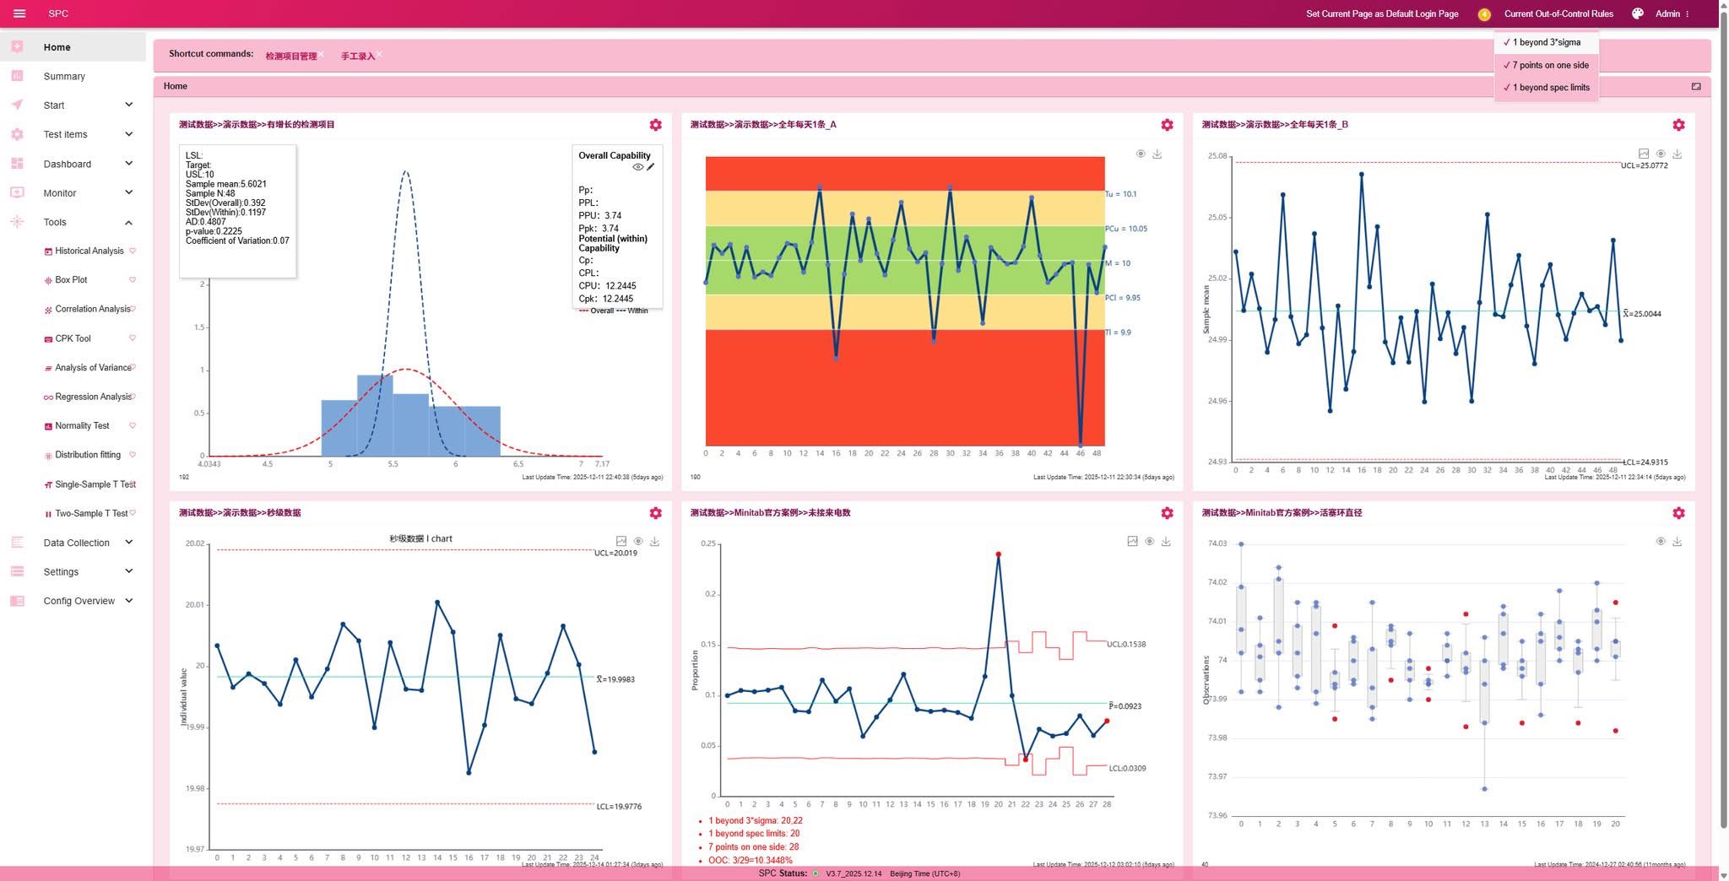Click the edit pencil in Overall Capability box
1729x881 pixels.
[x=651, y=167]
